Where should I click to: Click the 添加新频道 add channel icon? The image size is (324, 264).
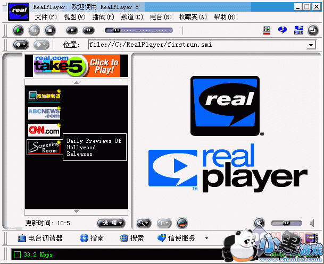pyautogui.click(x=44, y=96)
